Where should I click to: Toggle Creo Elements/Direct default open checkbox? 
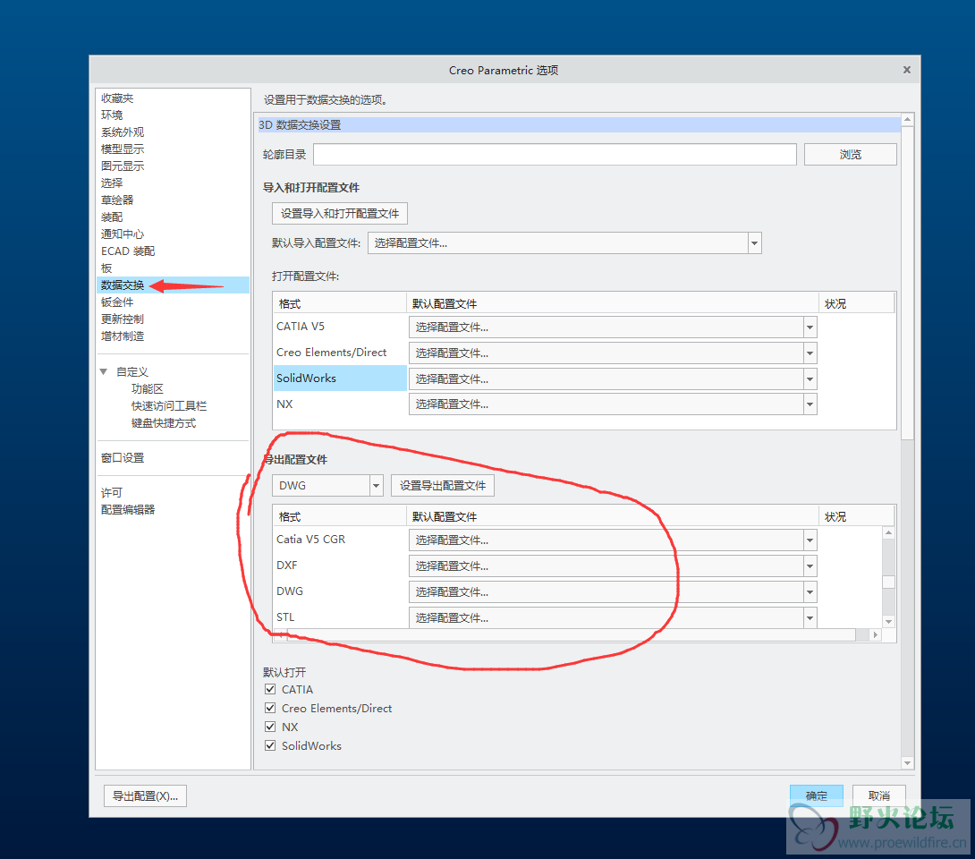[270, 708]
